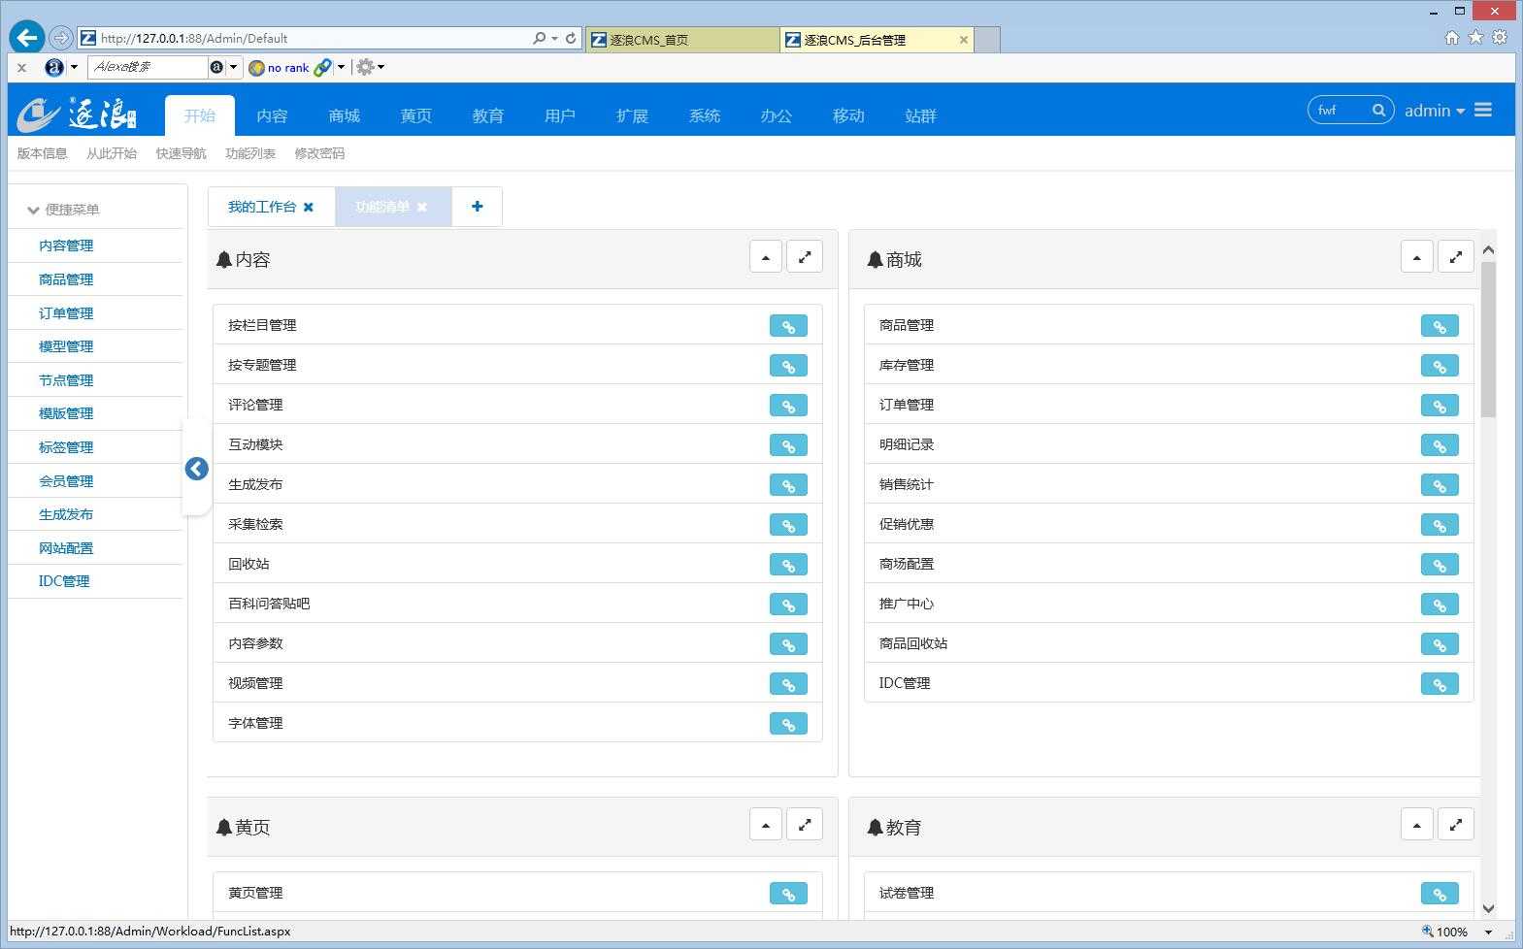Open link icon for 按栏目管理 row

pos(788,326)
